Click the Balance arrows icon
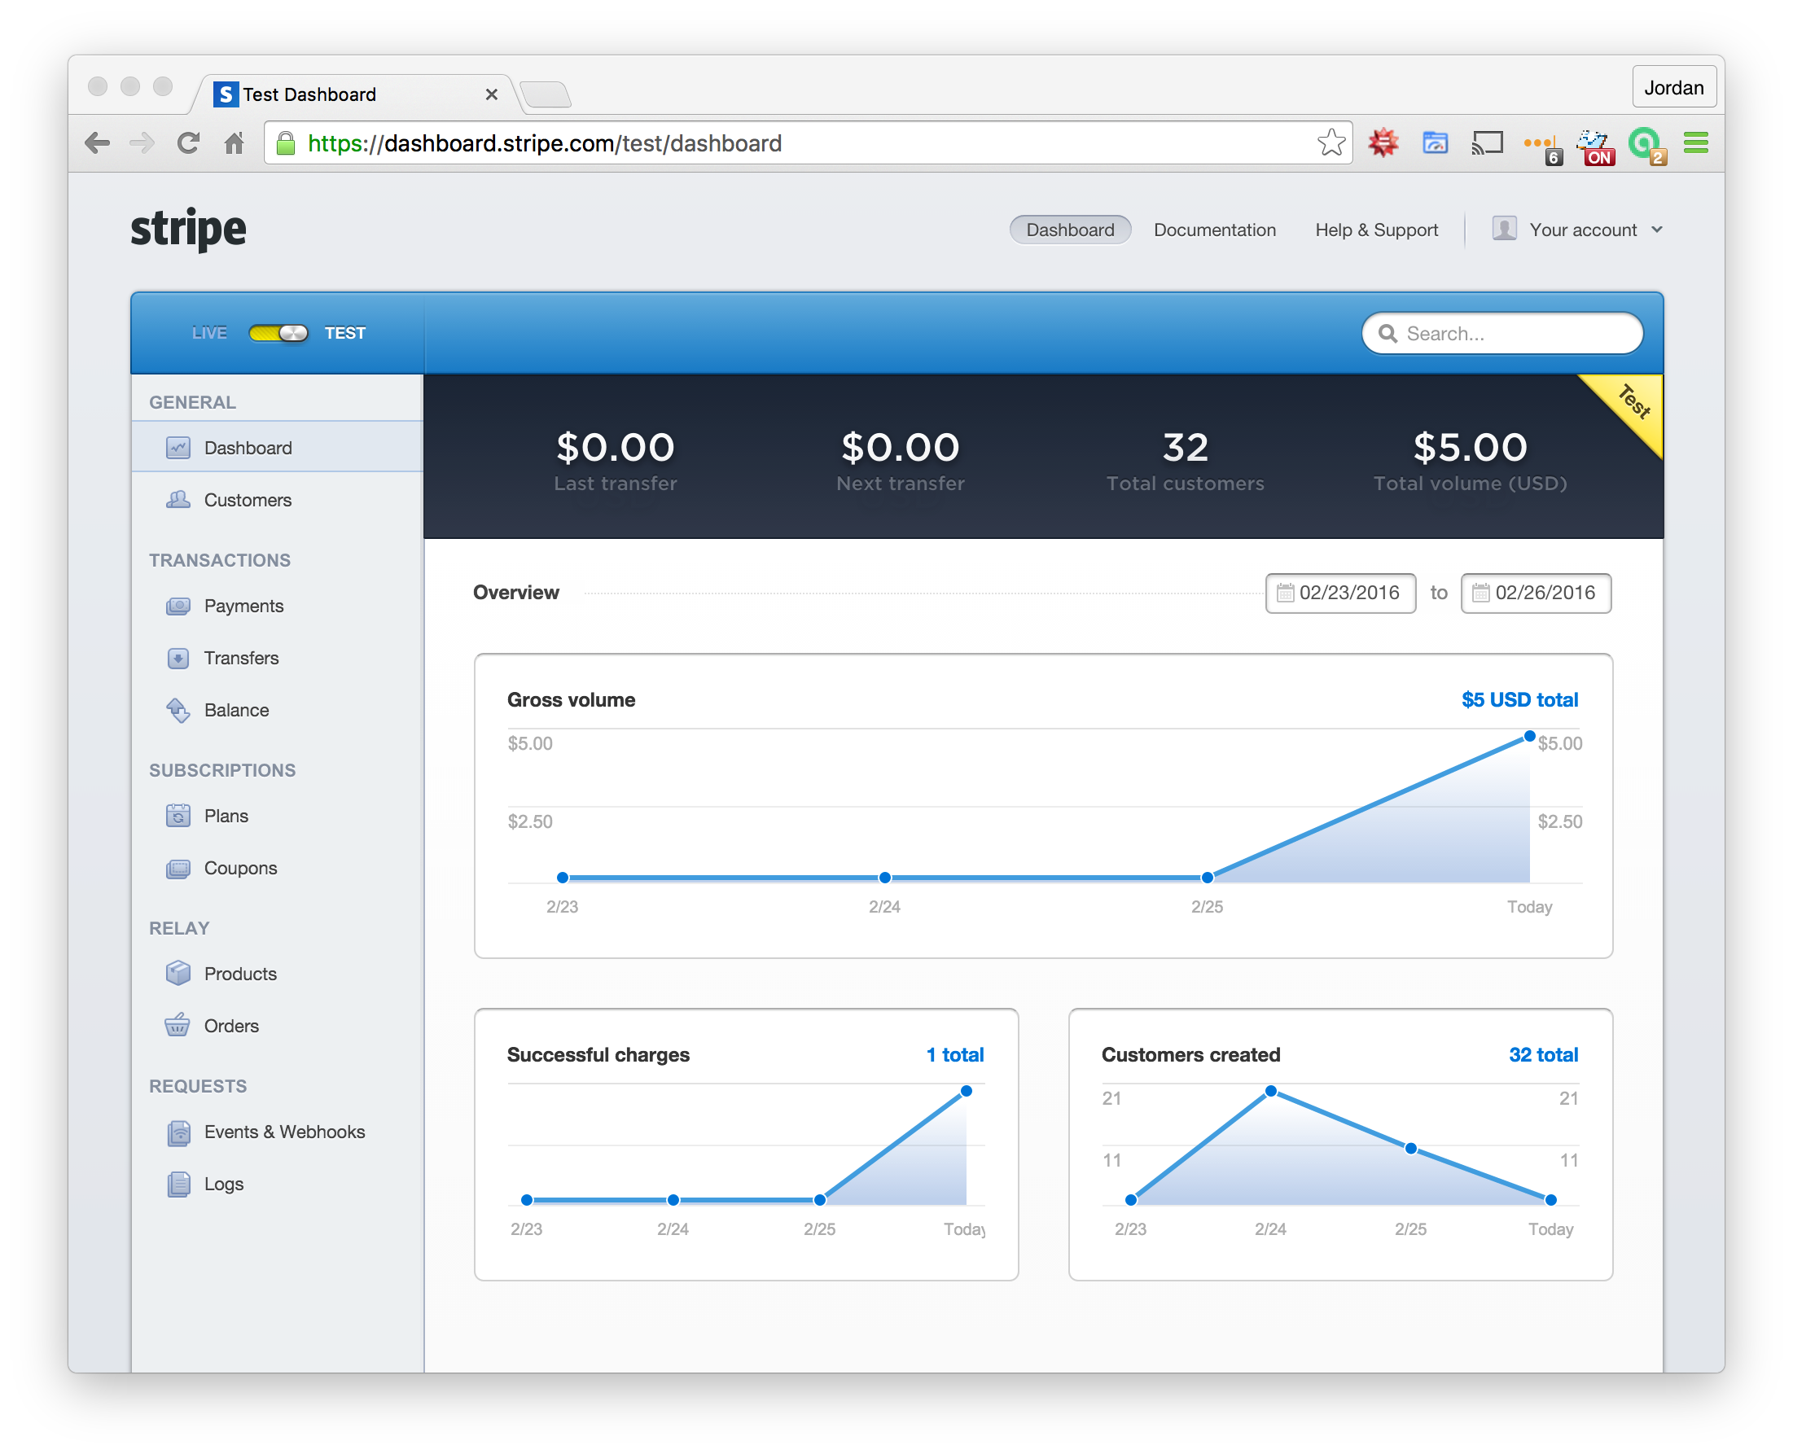This screenshot has width=1793, height=1454. click(x=178, y=710)
